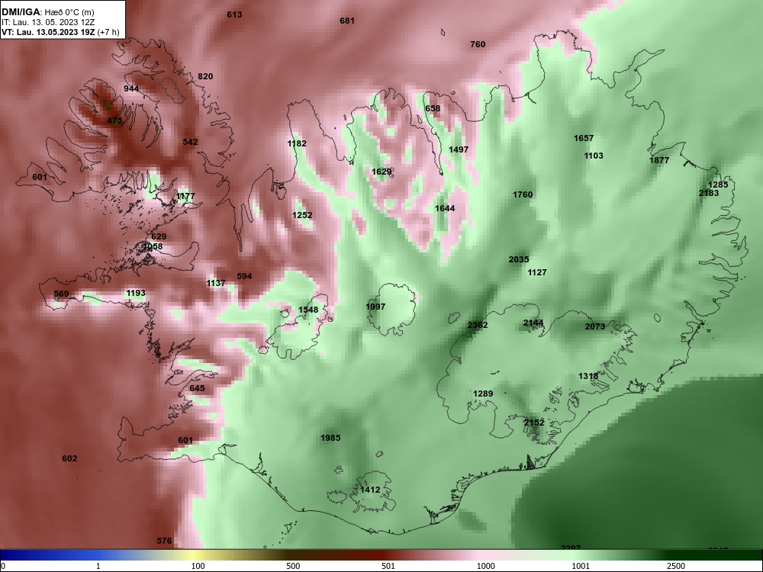The width and height of the screenshot is (763, 572).
Task: Click the 501 label on the color scale
Action: pyautogui.click(x=388, y=567)
